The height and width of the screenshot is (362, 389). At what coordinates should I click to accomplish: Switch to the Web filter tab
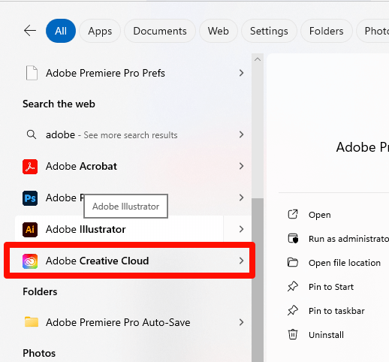[218, 31]
